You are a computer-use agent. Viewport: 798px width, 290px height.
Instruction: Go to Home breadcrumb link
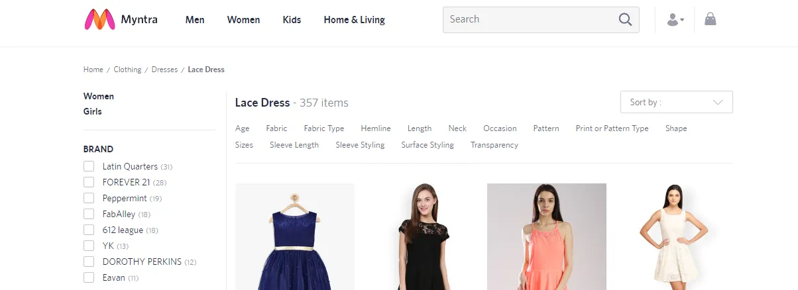point(93,70)
